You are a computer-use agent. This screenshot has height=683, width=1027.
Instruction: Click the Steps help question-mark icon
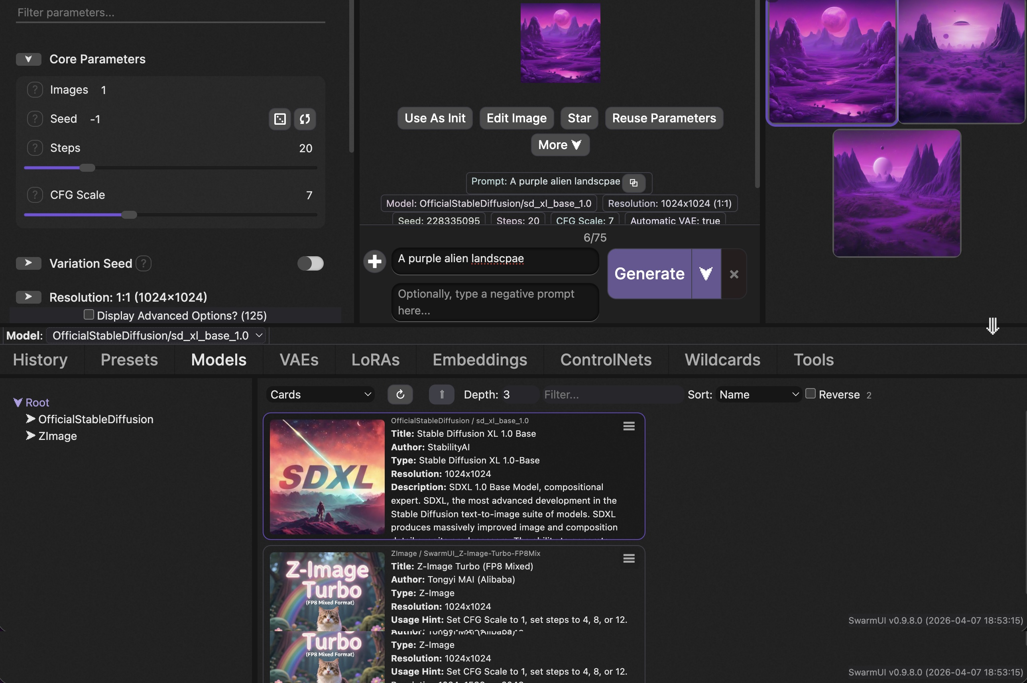[35, 148]
